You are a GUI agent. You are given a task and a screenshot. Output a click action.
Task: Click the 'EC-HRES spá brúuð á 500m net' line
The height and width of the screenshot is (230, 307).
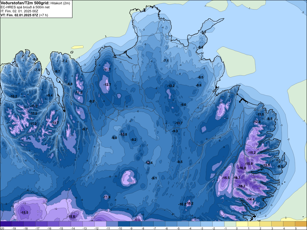pyautogui.click(x=25, y=7)
